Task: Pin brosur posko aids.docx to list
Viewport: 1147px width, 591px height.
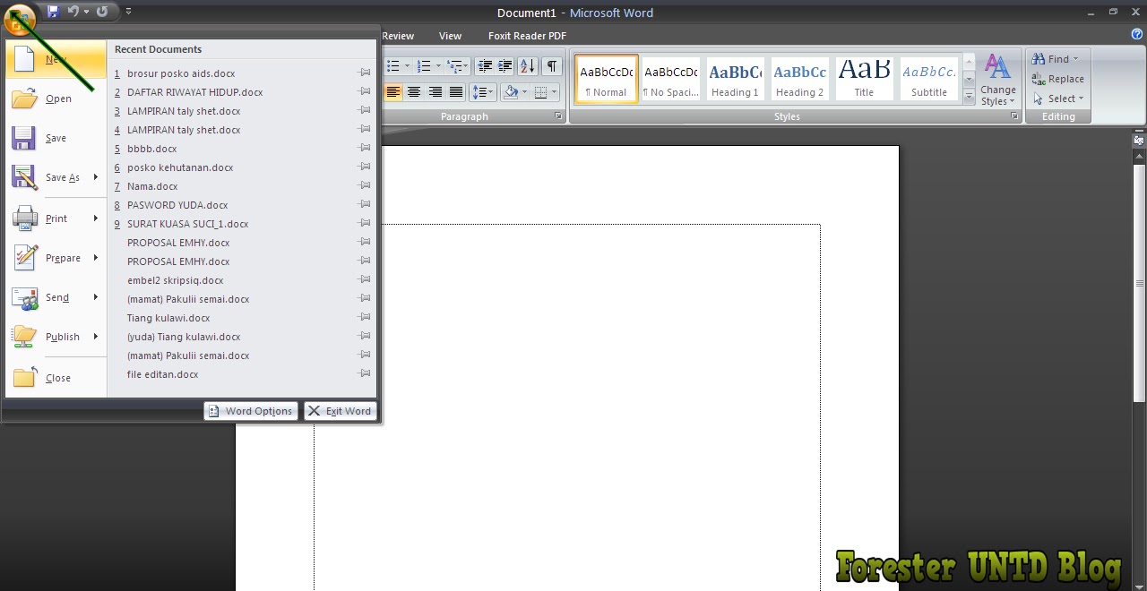Action: pos(365,73)
